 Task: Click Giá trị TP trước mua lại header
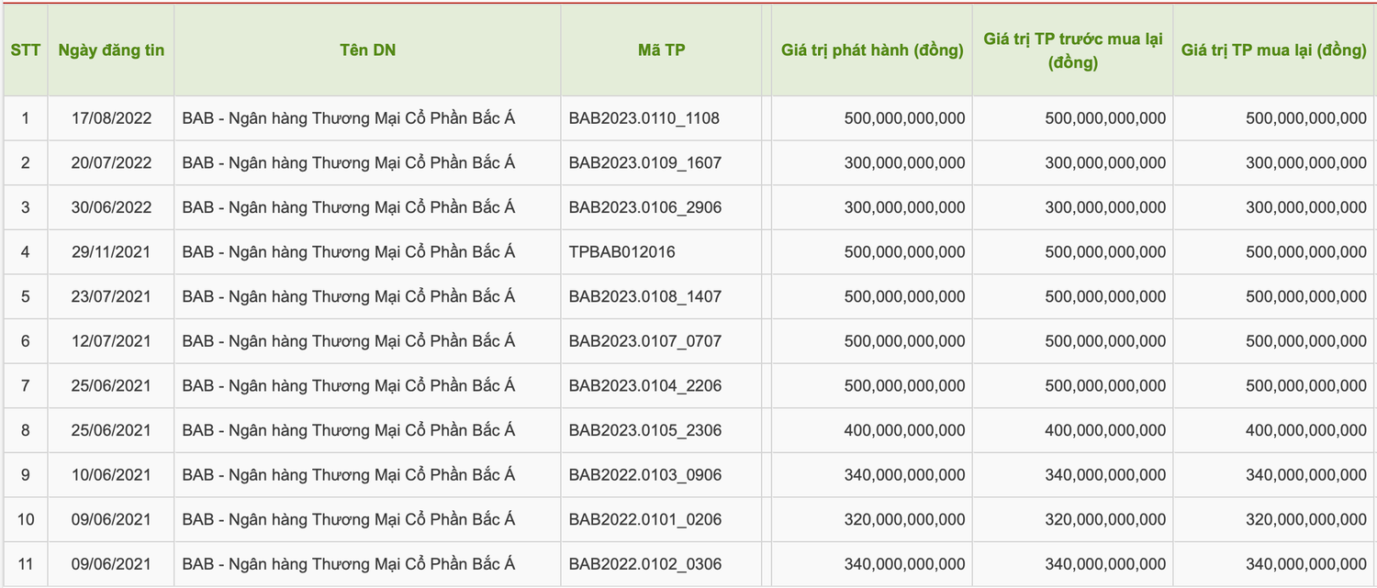pos(1073,51)
